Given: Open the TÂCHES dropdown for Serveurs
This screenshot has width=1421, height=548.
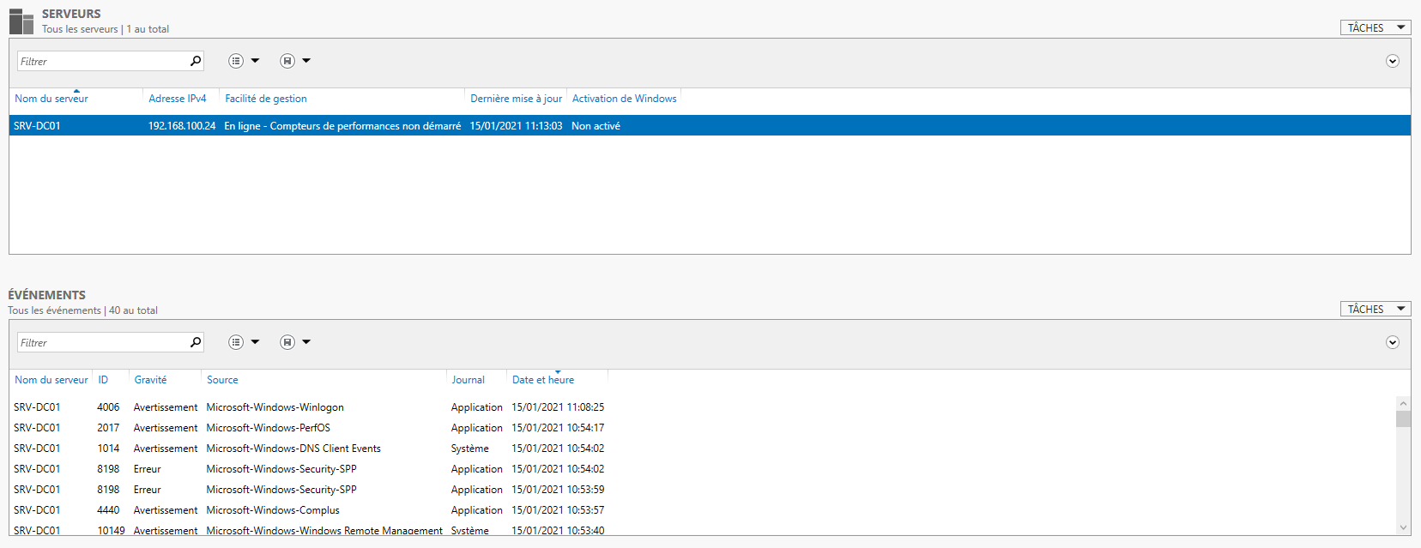Looking at the screenshot, I should tap(1375, 27).
